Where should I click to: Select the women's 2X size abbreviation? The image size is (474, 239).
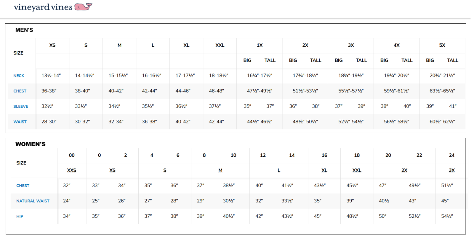pos(404,170)
